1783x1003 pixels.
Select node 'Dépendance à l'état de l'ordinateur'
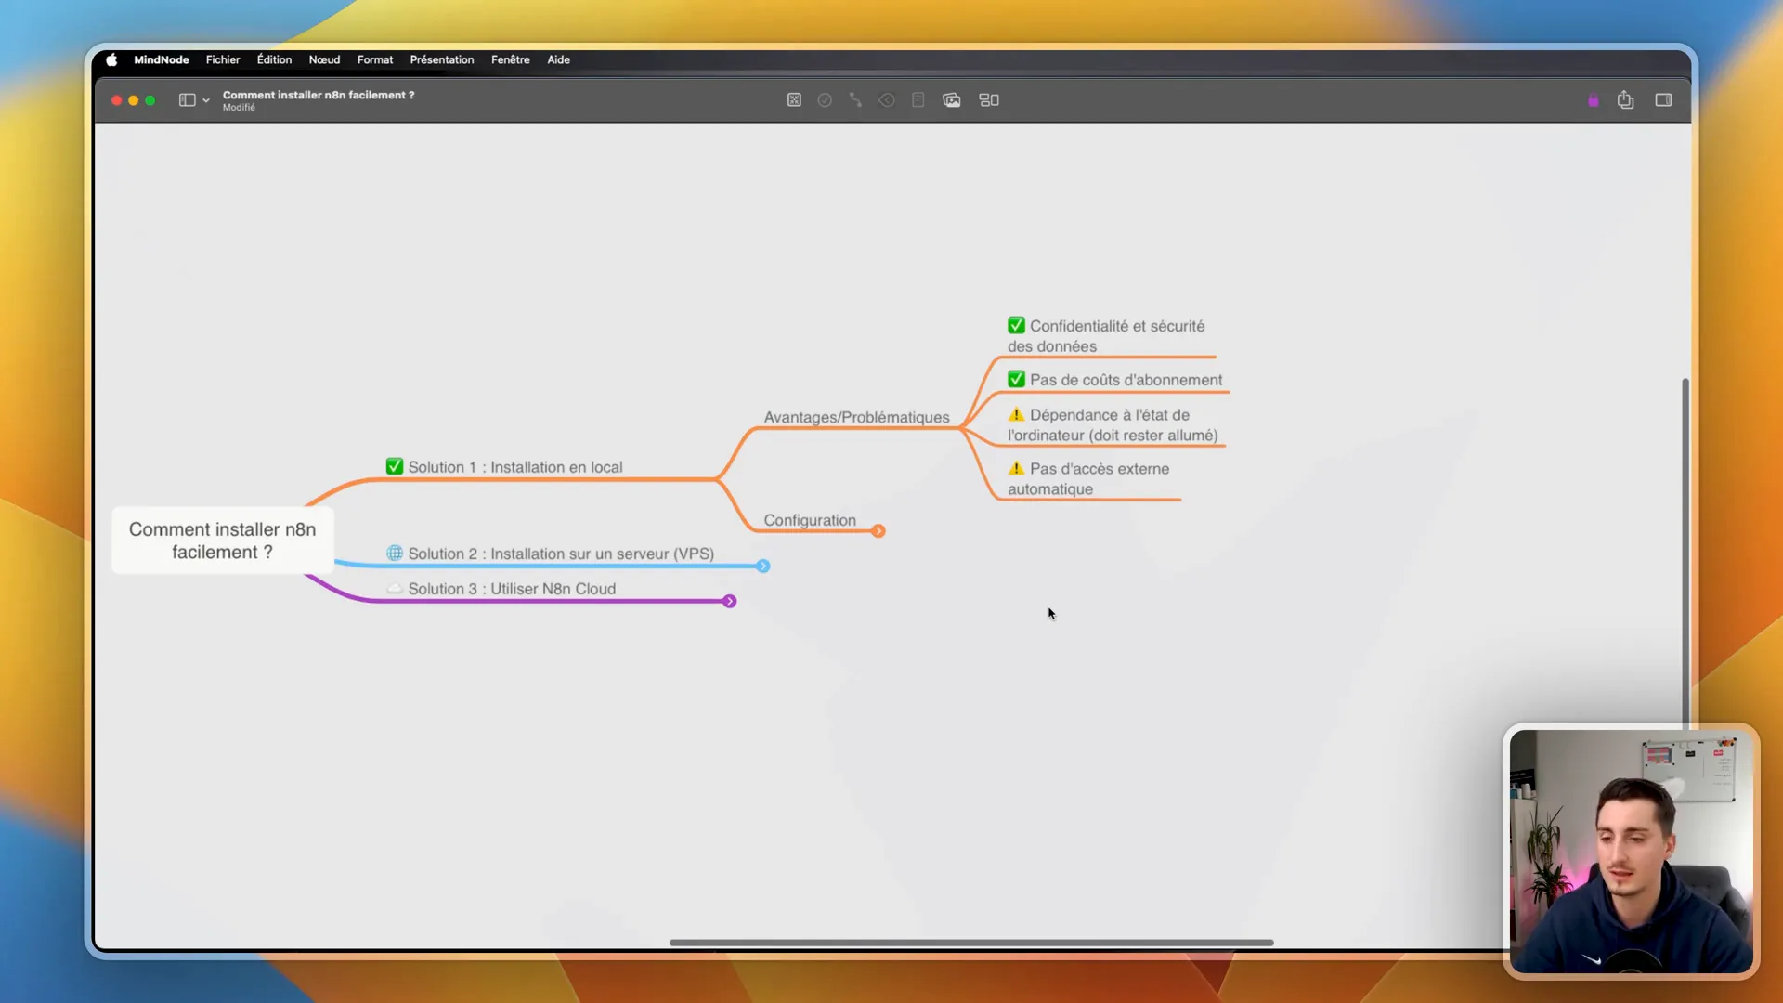click(1113, 425)
